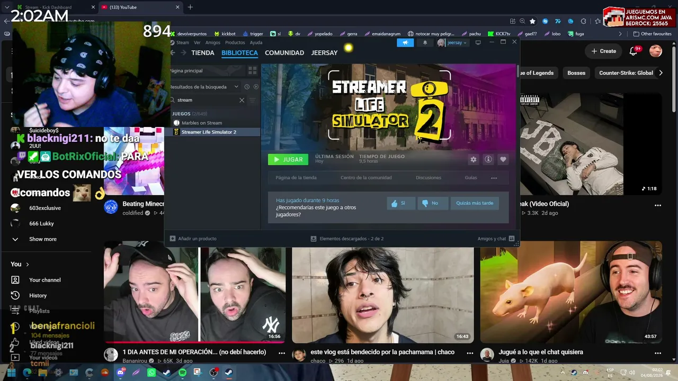
Task: Open 'Página de la tienda' link
Action: tap(296, 178)
